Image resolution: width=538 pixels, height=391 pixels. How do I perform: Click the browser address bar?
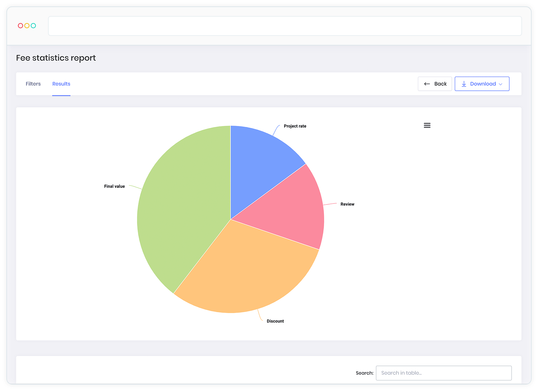click(x=285, y=26)
